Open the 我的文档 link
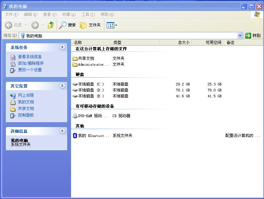 click(x=26, y=102)
